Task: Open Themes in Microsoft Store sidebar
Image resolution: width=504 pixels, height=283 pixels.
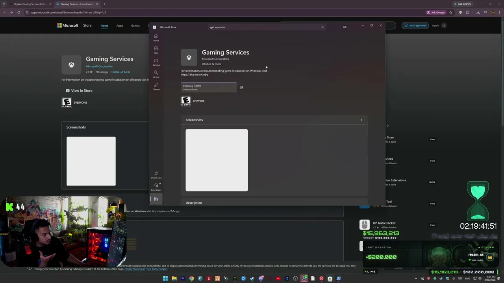Action: click(156, 86)
